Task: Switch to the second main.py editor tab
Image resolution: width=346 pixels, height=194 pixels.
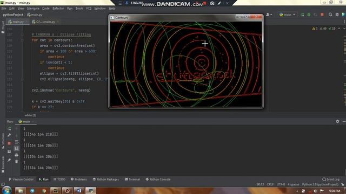Action: point(45,22)
